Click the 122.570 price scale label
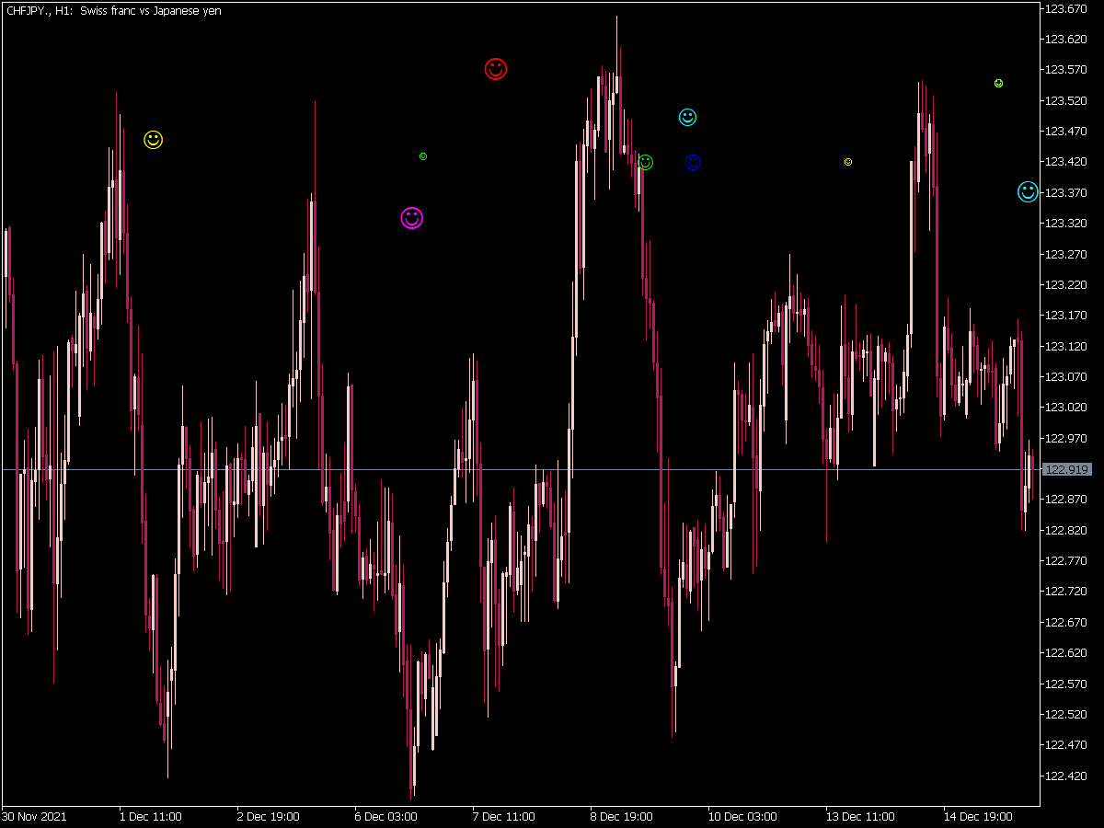The width and height of the screenshot is (1104, 828). (1067, 684)
